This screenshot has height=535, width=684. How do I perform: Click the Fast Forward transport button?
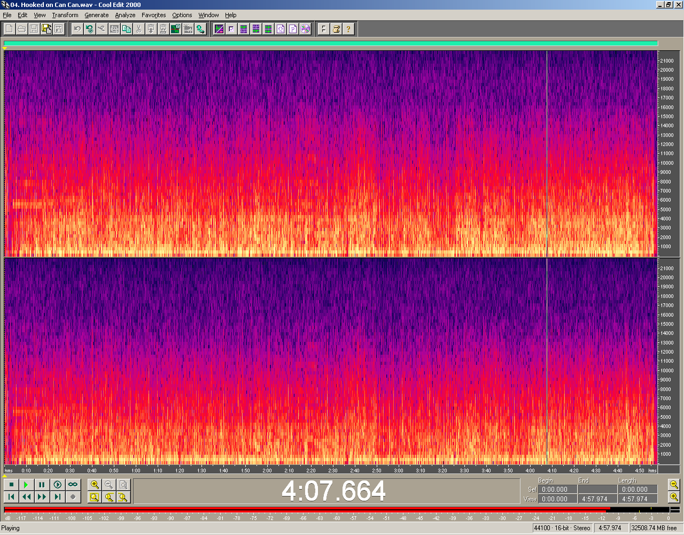point(42,497)
